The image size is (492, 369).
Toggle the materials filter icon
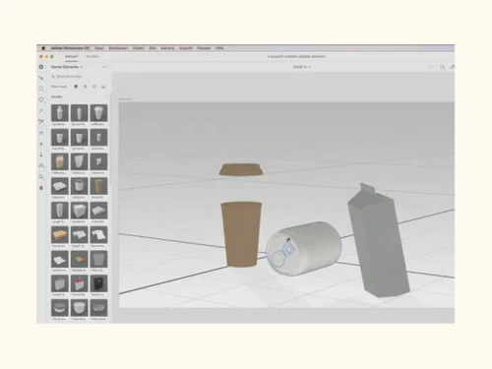(86, 87)
